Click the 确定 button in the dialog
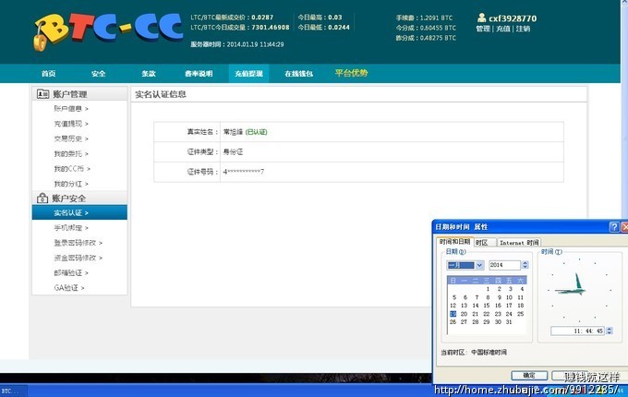The width and height of the screenshot is (628, 397). [x=529, y=376]
